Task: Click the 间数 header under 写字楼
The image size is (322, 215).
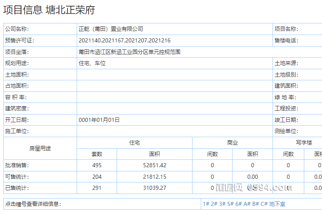Action: pyautogui.click(x=288, y=154)
